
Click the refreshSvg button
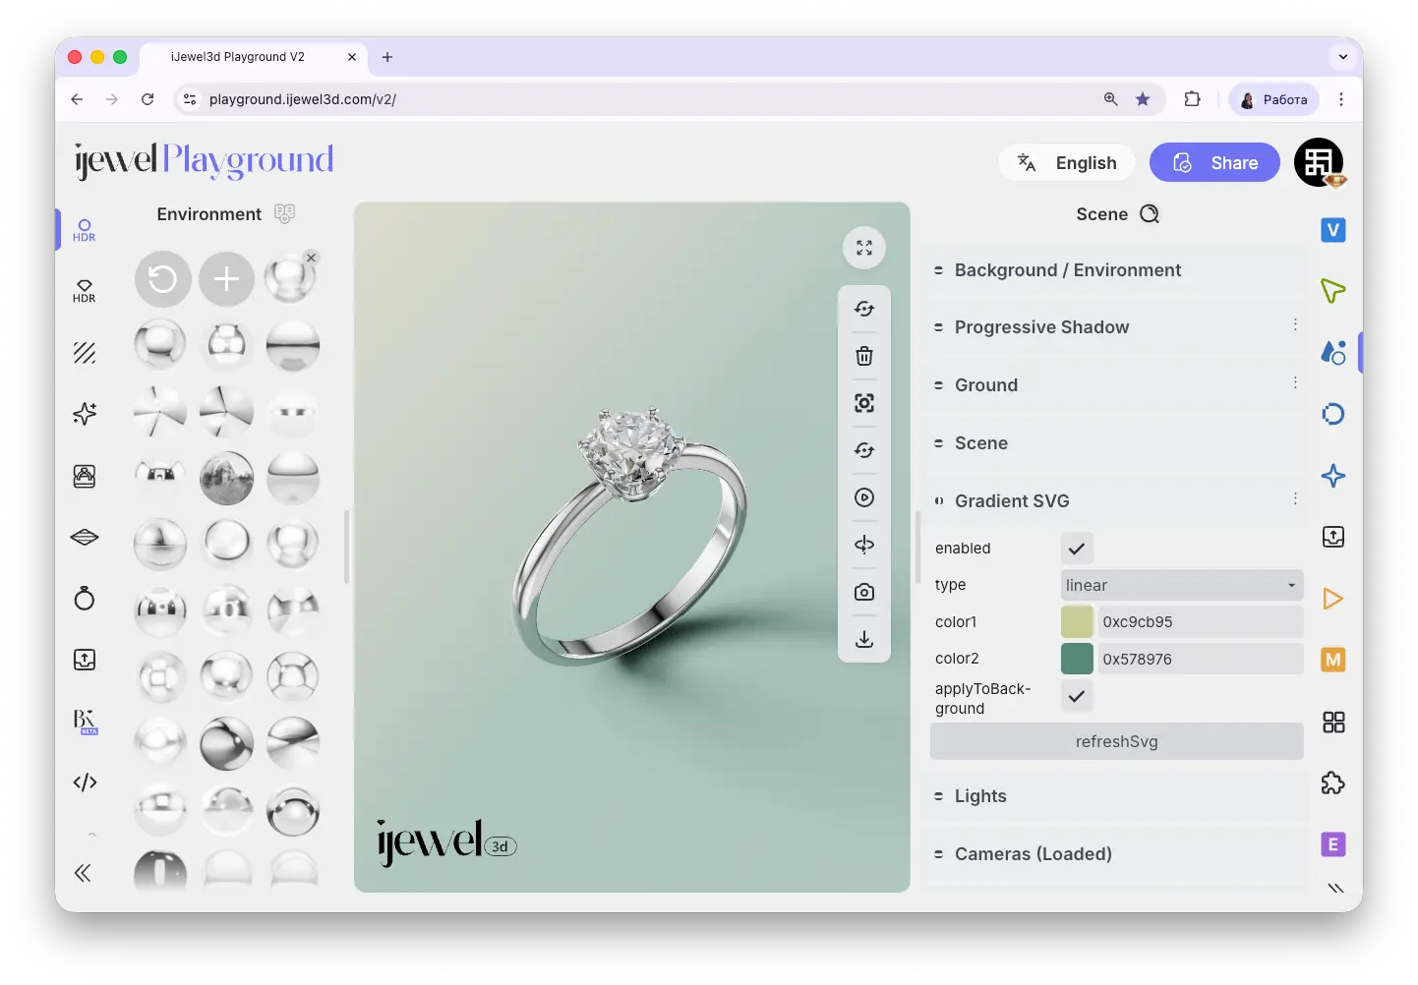(x=1117, y=741)
